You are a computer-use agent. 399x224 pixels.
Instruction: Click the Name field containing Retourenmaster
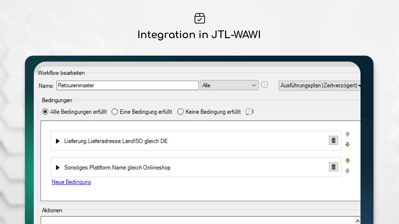pyautogui.click(x=128, y=85)
